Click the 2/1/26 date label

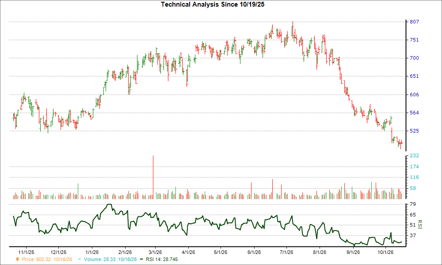coord(125,252)
